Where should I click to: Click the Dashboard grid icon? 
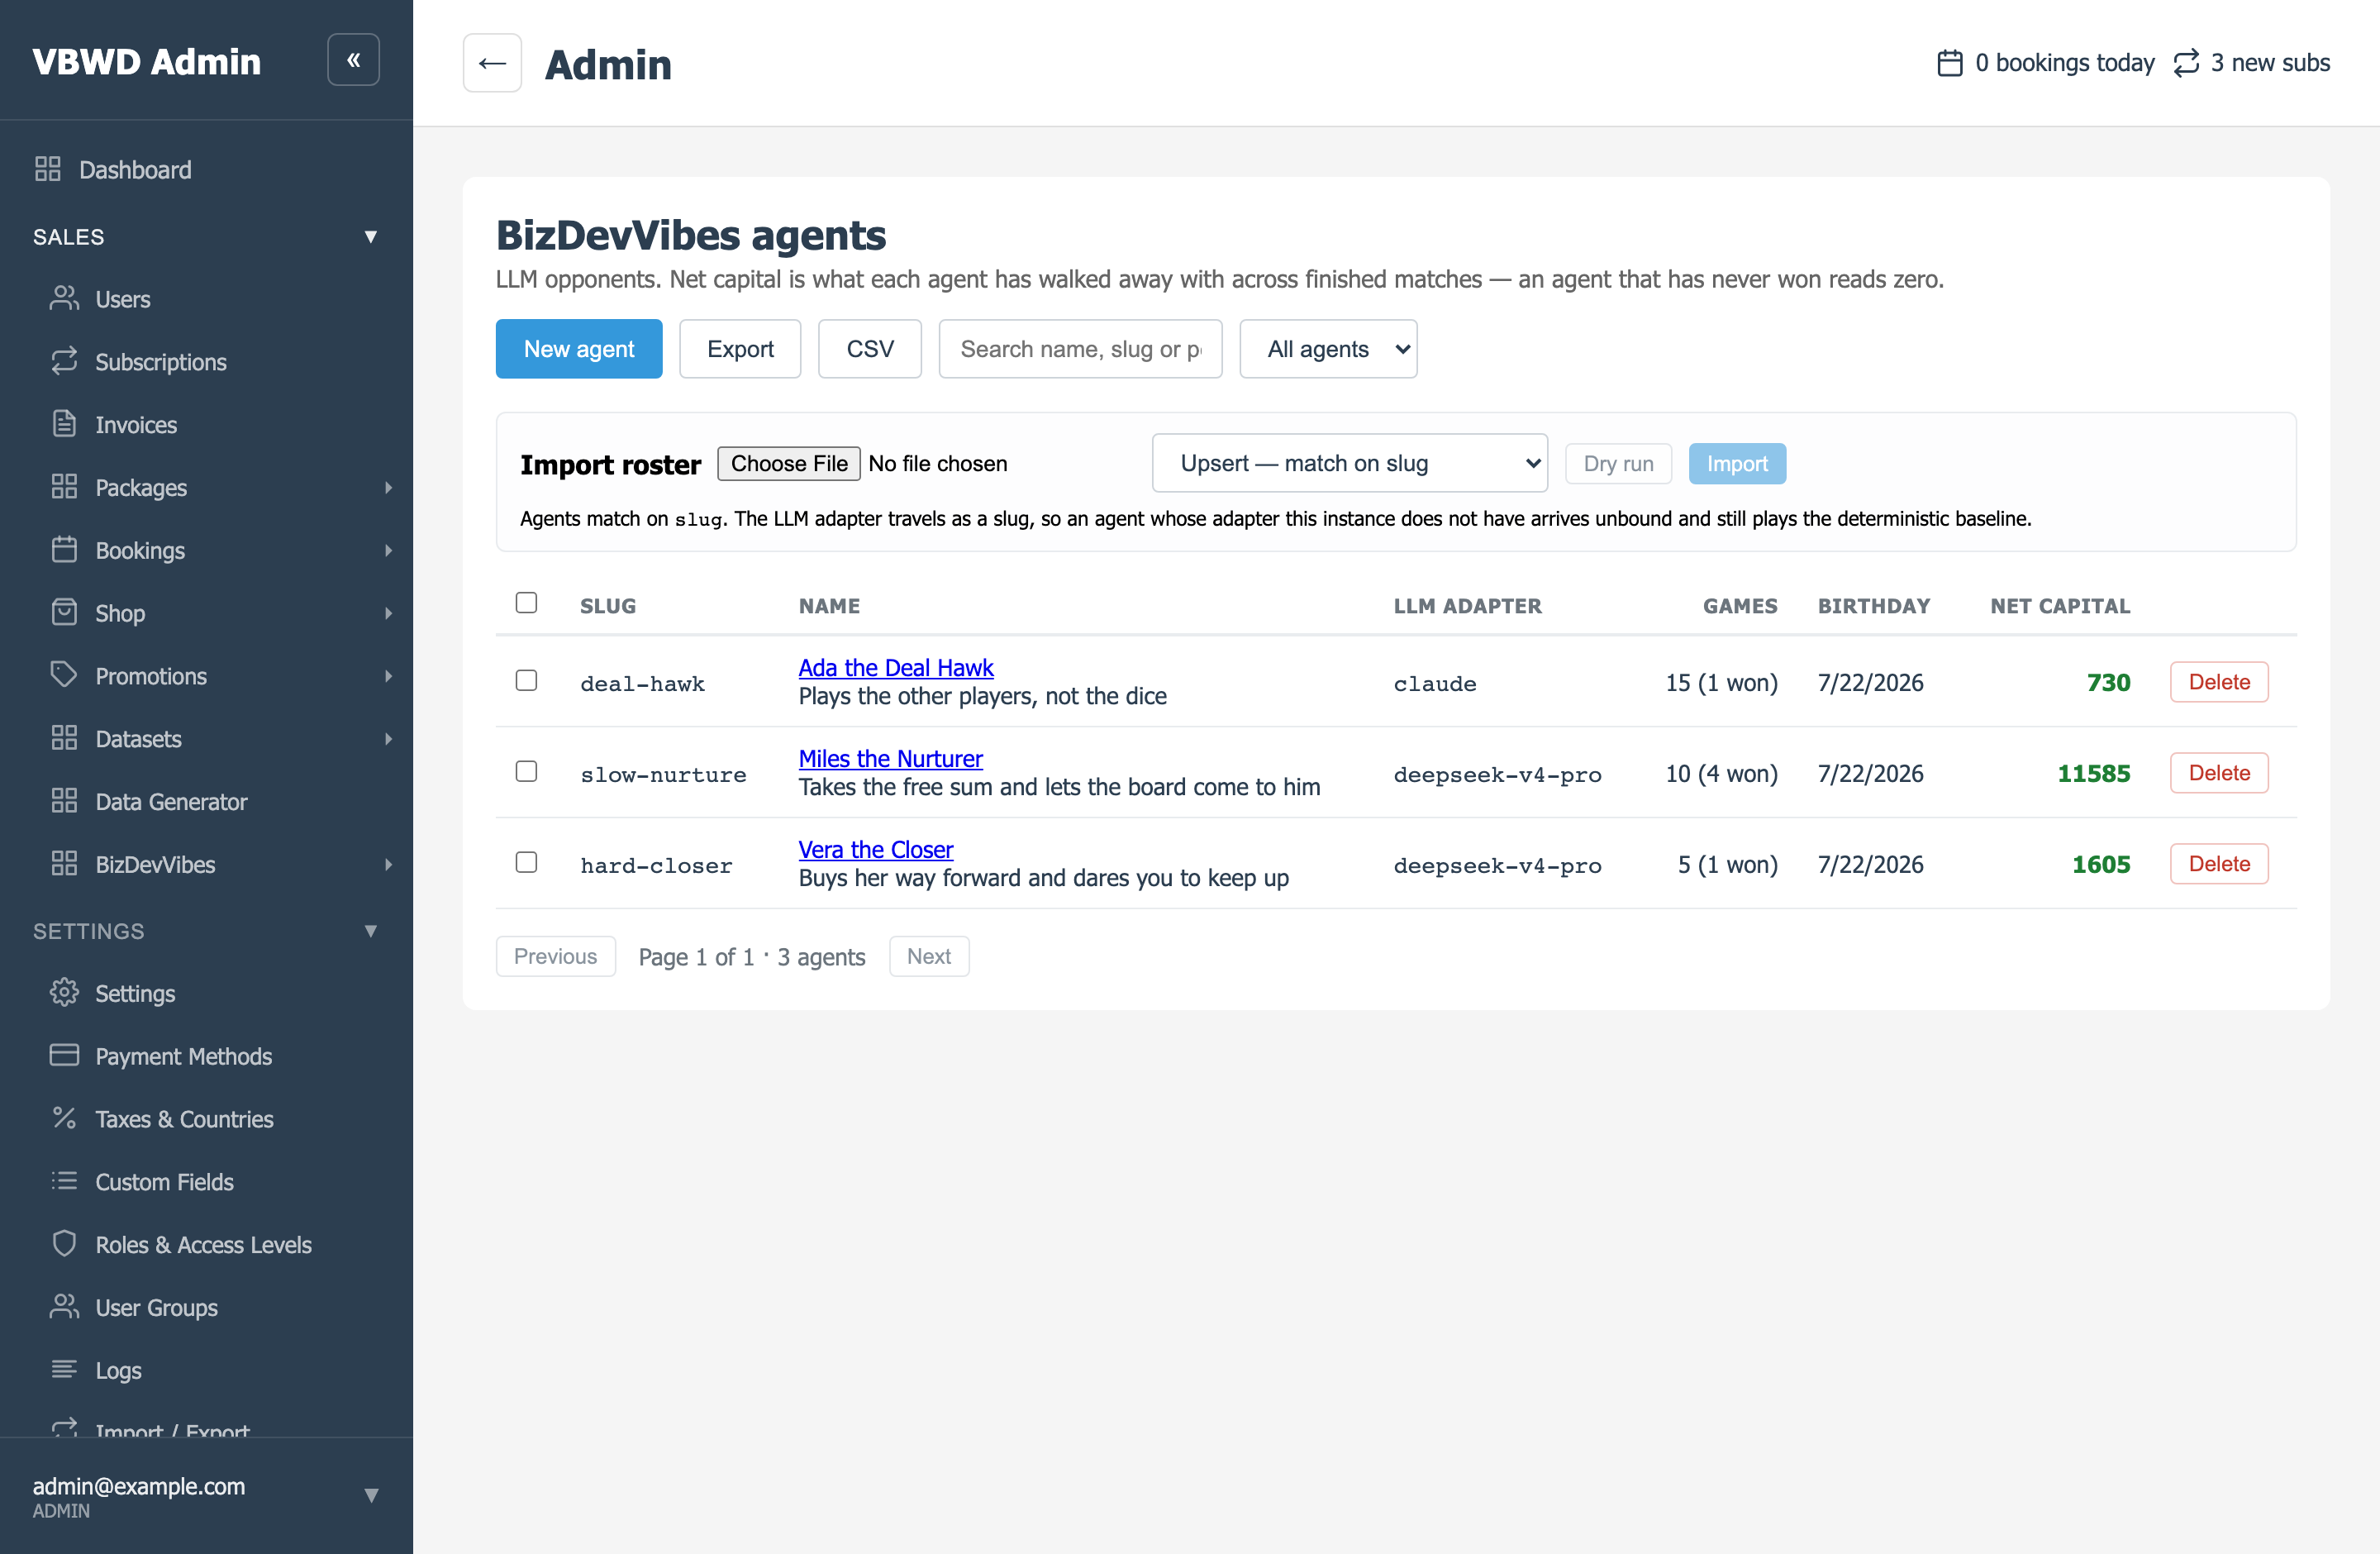point(47,169)
